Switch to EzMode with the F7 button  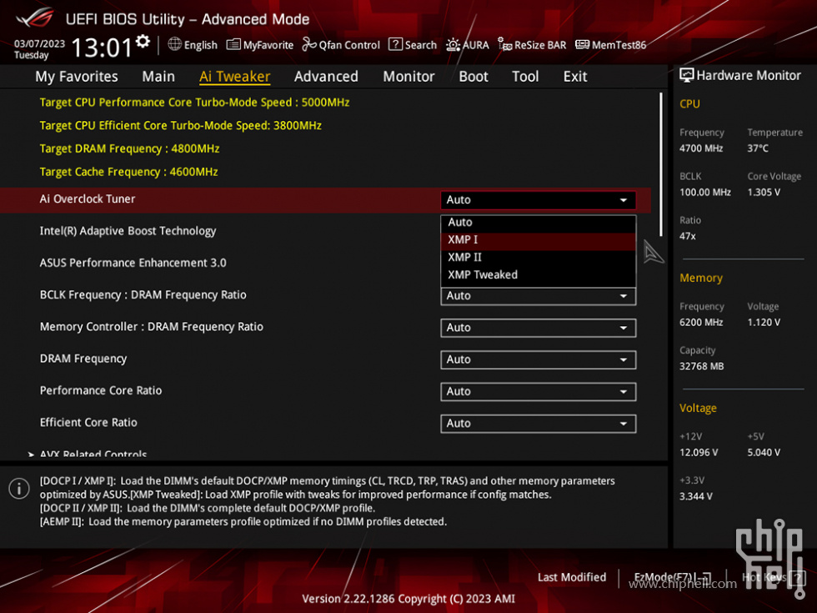[x=672, y=577]
